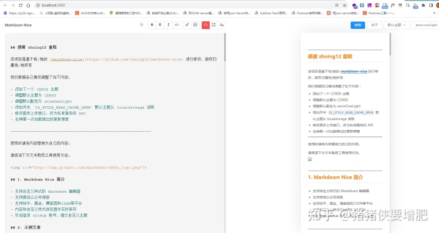This screenshot has height=233, width=439.
Task: Click the '感谢 zhning12 童鞋' heading line in editor
Action: point(34,48)
